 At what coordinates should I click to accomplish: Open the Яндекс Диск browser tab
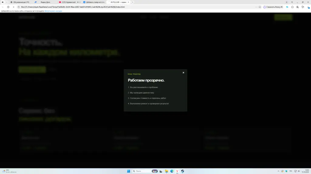pyautogui.click(x=45, y=2)
